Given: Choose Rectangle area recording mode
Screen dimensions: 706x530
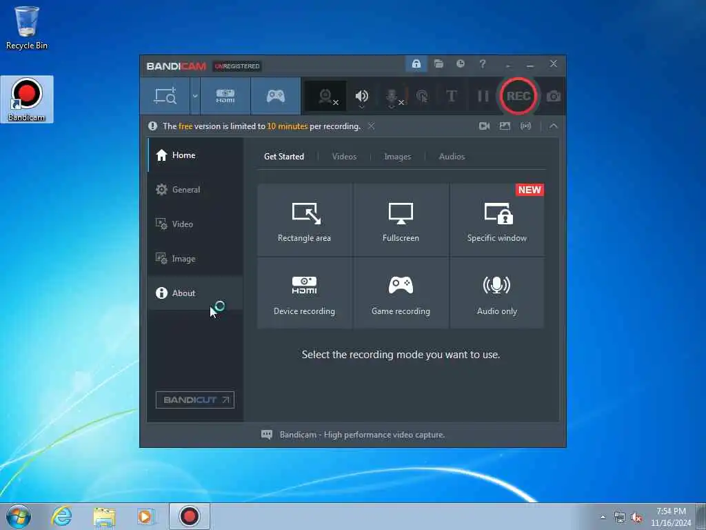Looking at the screenshot, I should 304,220.
